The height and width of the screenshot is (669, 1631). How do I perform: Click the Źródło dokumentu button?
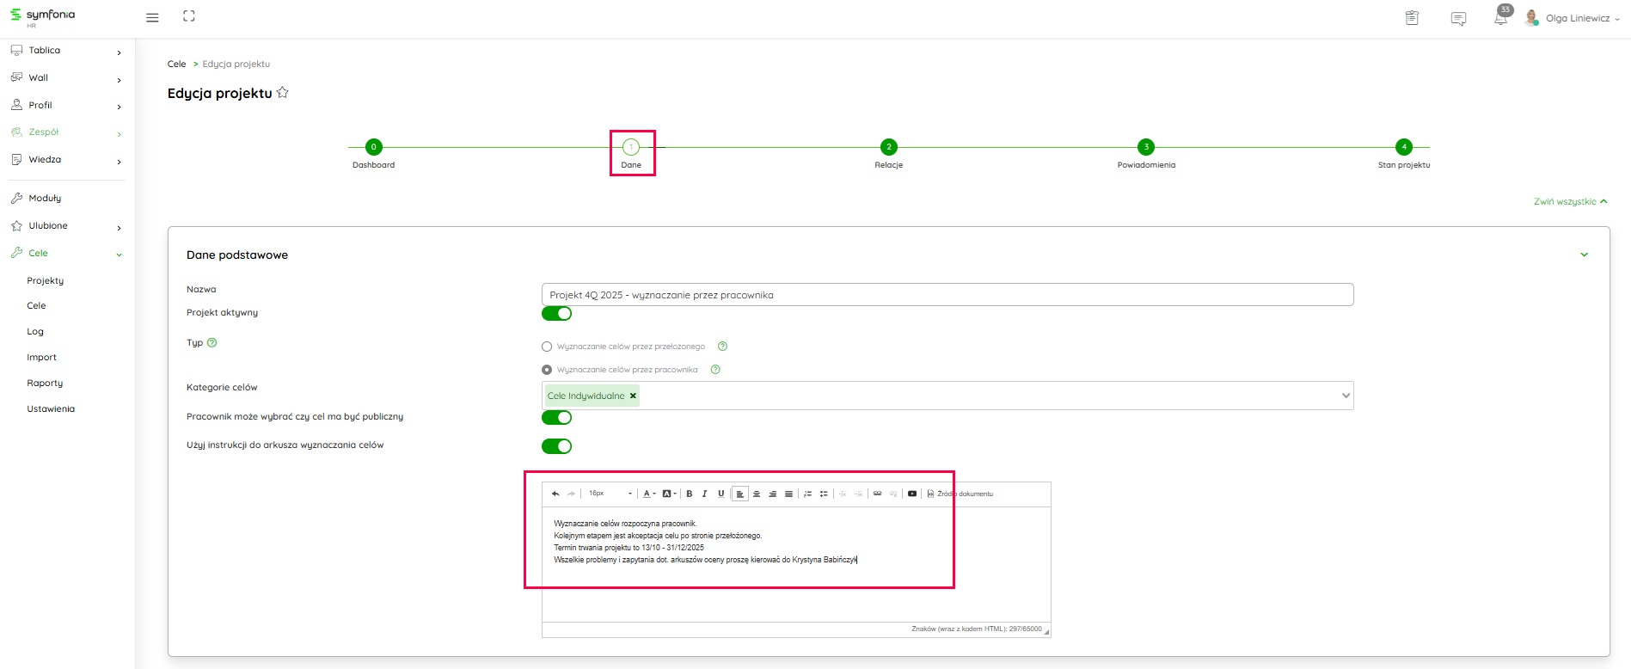tap(960, 494)
